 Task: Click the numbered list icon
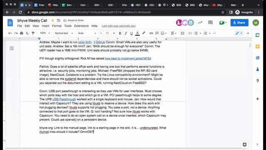pyautogui.click(x=205, y=33)
